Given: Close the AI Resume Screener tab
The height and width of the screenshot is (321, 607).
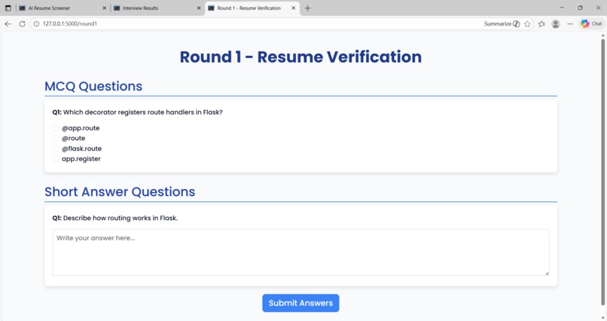Looking at the screenshot, I should pyautogui.click(x=104, y=8).
